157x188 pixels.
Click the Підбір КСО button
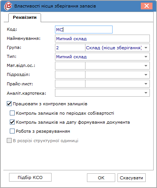click(30, 177)
